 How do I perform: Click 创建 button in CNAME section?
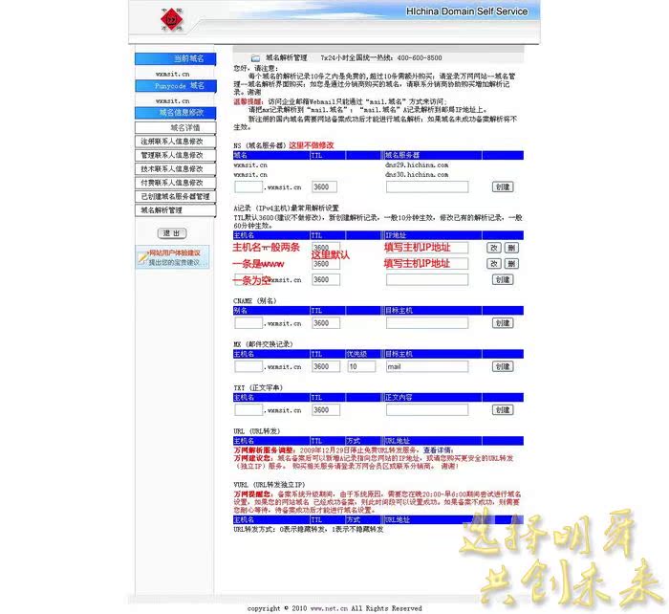[503, 323]
